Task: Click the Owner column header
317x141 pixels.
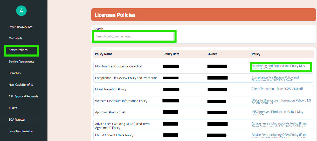Action: 212,54
